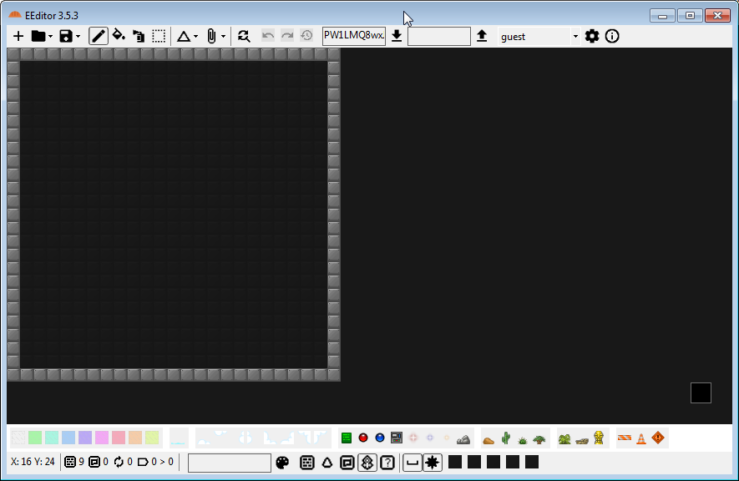This screenshot has height=481, width=739.
Task: Open the find and replace tool
Action: point(244,36)
